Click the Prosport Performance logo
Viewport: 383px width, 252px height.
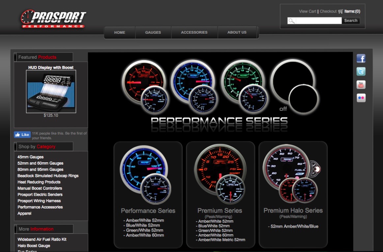pyautogui.click(x=53, y=19)
